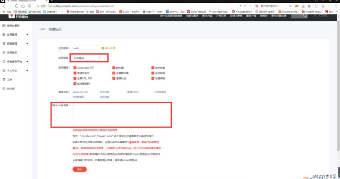The image size is (340, 179).
Task: Open 控制台 in the top navigation
Action: (x=263, y=16)
